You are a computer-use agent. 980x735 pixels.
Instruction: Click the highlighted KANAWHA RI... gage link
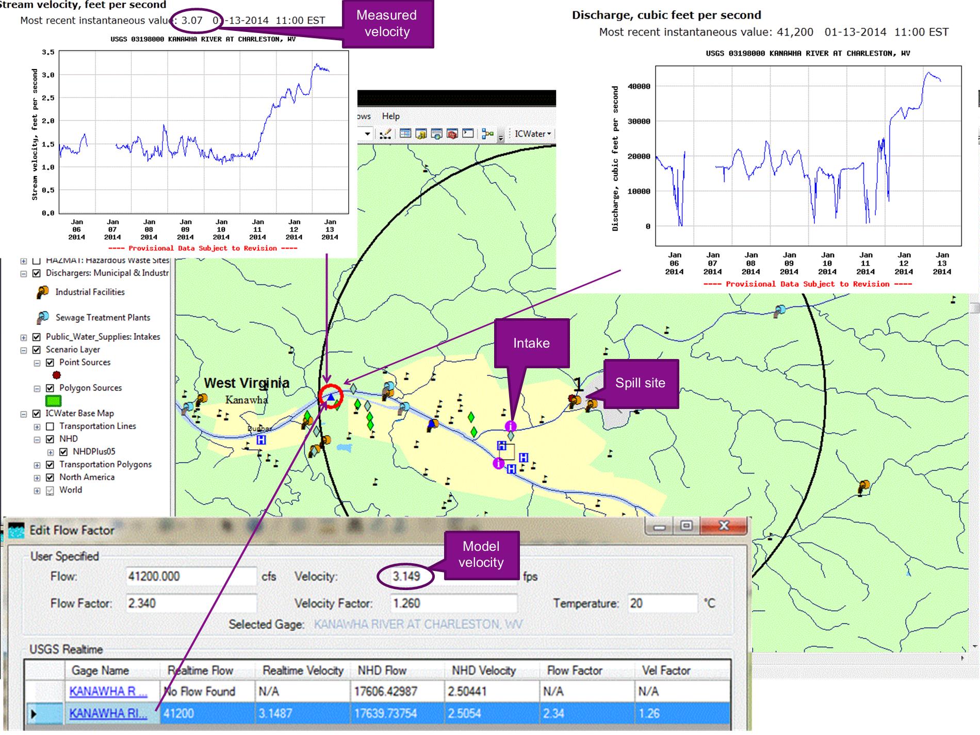click(x=108, y=713)
